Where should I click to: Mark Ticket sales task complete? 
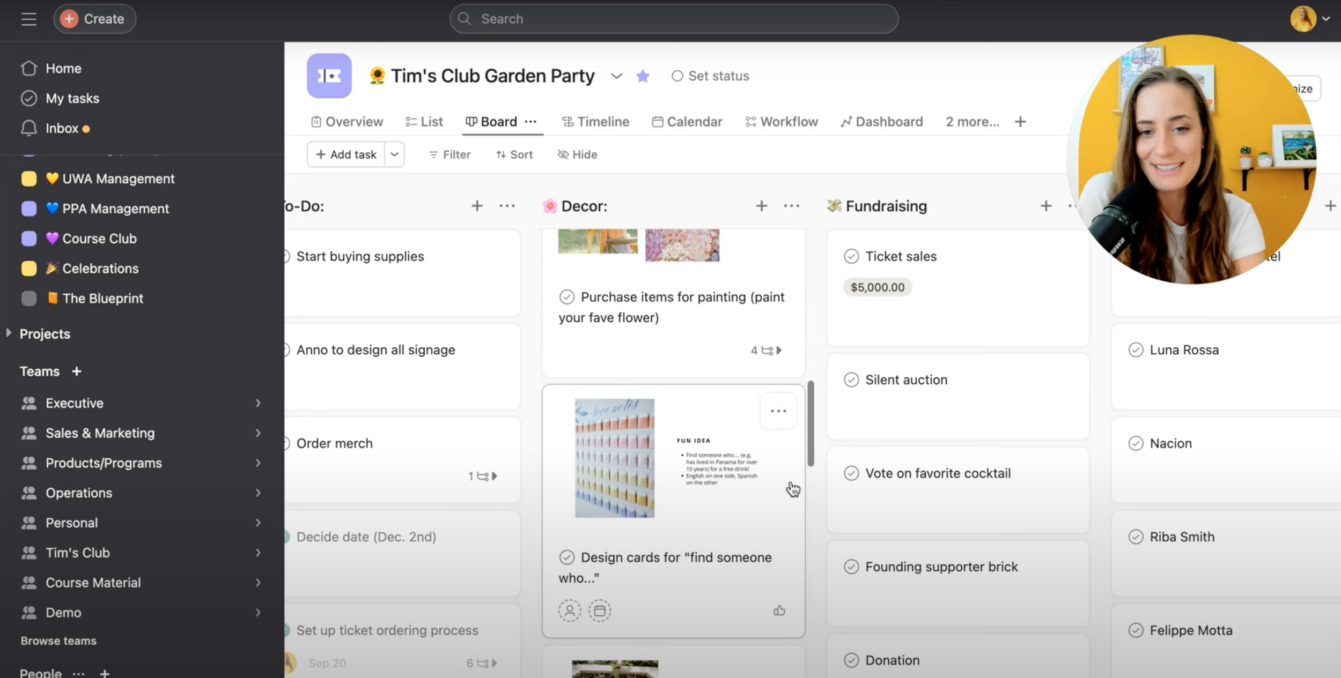(x=851, y=256)
